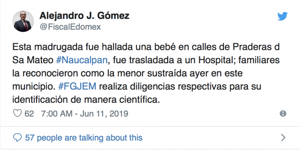Click the speech bubble conversation icon
This screenshot has width=299, height=151.
tap(17, 138)
